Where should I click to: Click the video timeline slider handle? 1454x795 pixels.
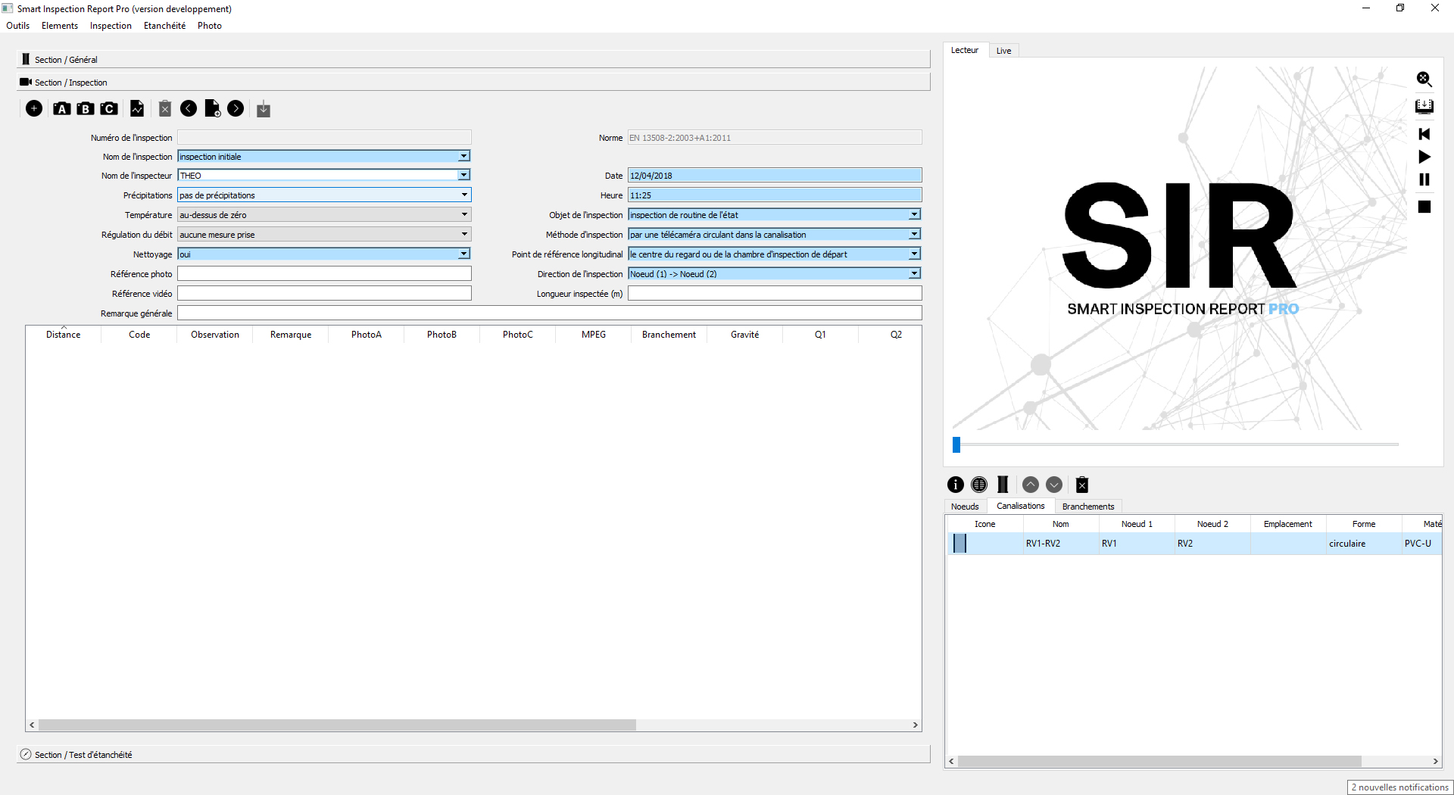pyautogui.click(x=956, y=445)
